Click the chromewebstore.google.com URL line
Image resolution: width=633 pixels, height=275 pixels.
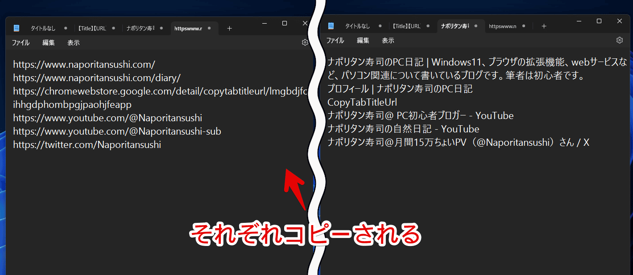pos(161,91)
